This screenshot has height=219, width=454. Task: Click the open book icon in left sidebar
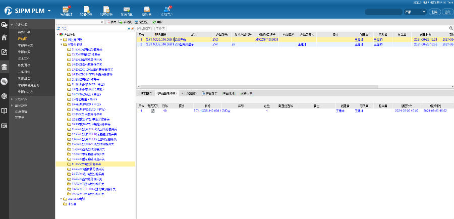[5, 110]
